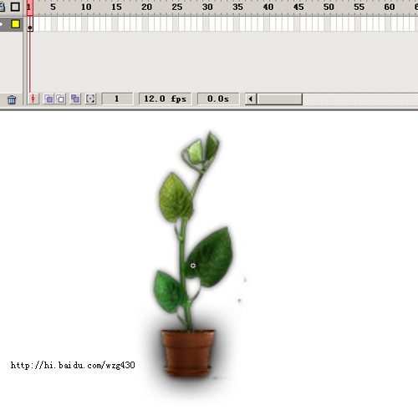418x410 pixels.
Task: Click the timeline horizontal scrollbar thumb
Action: (279, 99)
